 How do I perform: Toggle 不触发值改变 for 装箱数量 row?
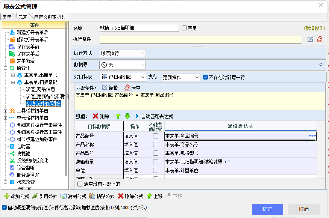coord(156,162)
